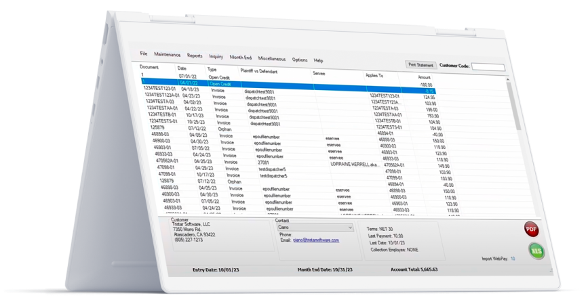
Task: Sort by the Amount column header
Action: click(x=424, y=77)
